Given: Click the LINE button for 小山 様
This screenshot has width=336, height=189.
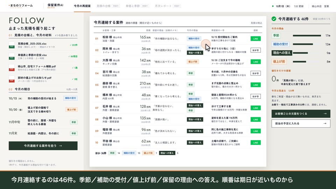Looking at the screenshot, I should pos(255,120).
